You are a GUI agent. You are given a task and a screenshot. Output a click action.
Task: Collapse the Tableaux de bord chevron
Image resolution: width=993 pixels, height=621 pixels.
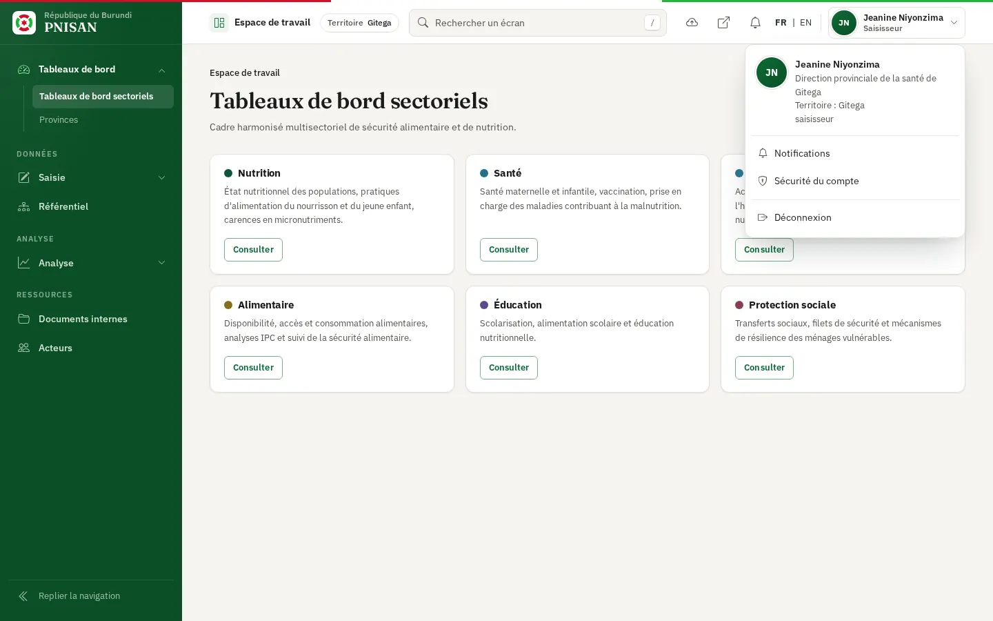point(162,70)
